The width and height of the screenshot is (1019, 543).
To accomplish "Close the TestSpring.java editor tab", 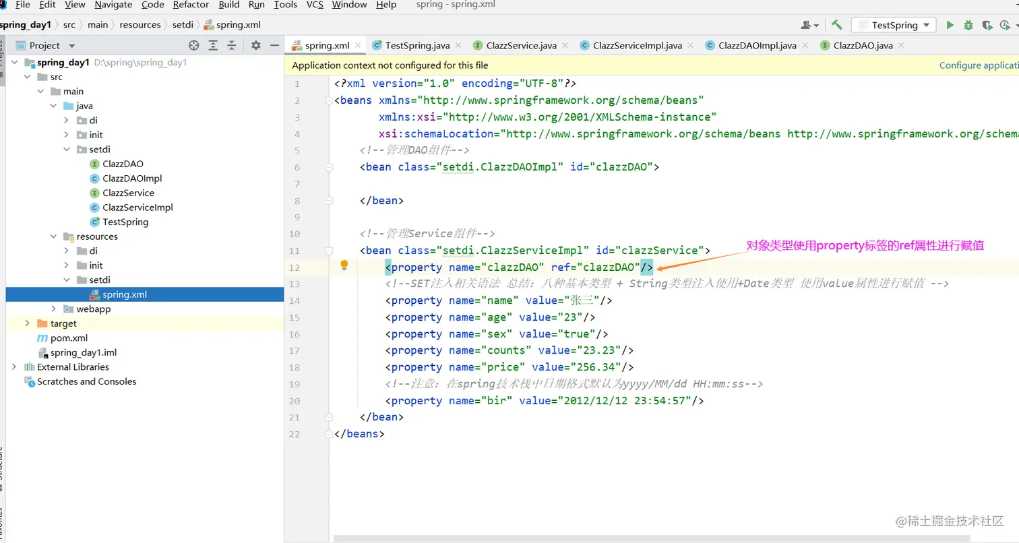I will pyautogui.click(x=458, y=45).
